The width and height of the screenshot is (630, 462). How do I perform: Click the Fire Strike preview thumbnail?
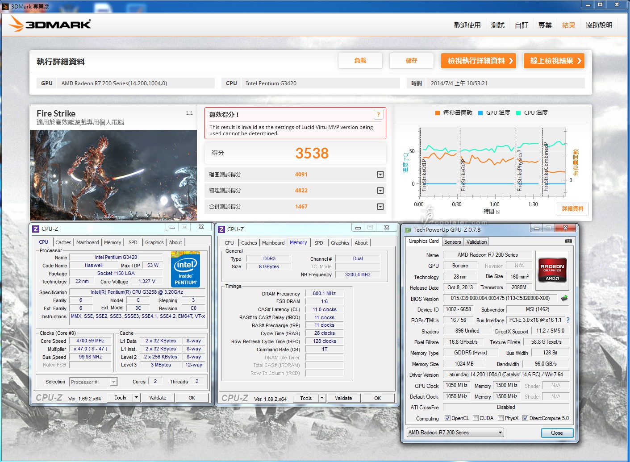[x=113, y=175]
